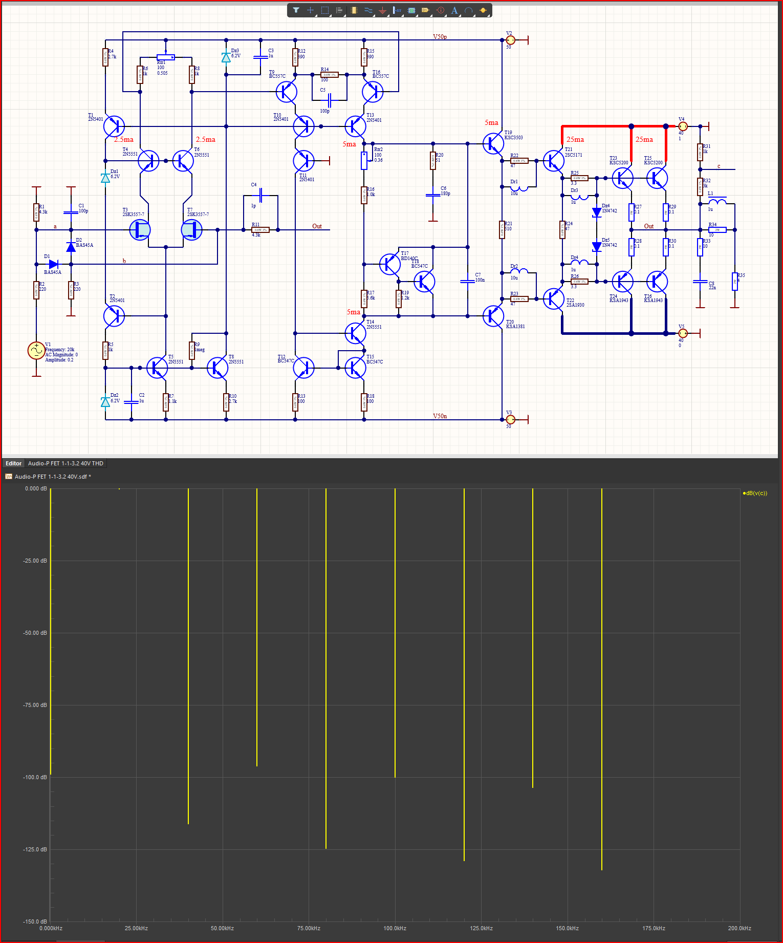
Task: Click the -100.0 dB axis label
Action: tap(35, 777)
